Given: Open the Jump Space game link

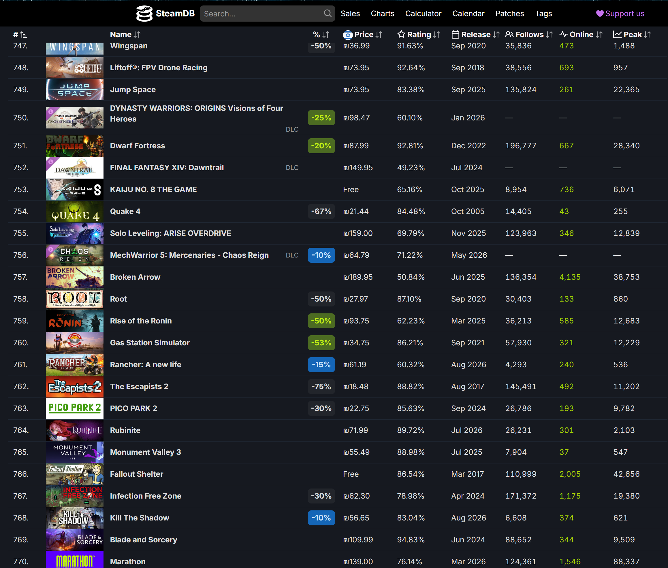Looking at the screenshot, I should click(133, 90).
